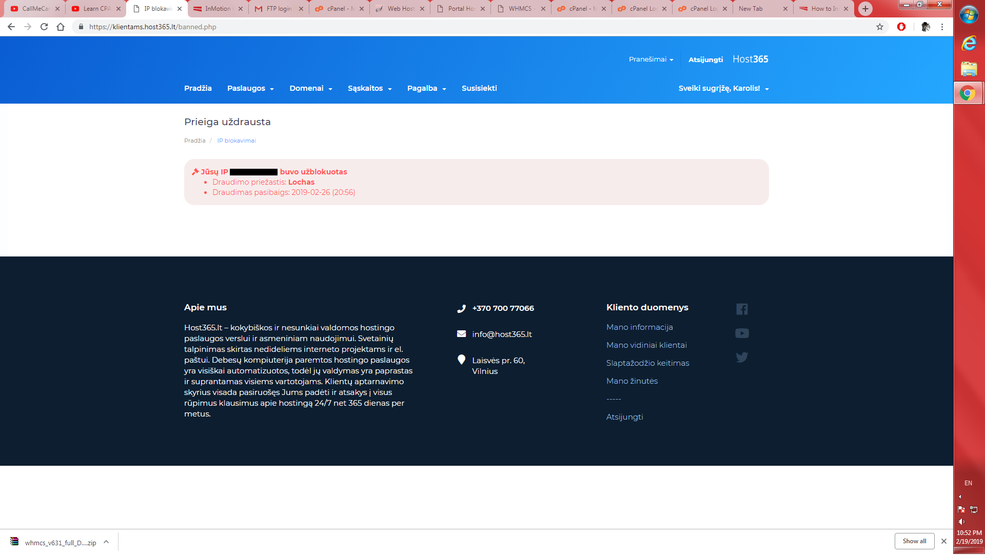Open the Opera-style red extension icon

tap(901, 27)
